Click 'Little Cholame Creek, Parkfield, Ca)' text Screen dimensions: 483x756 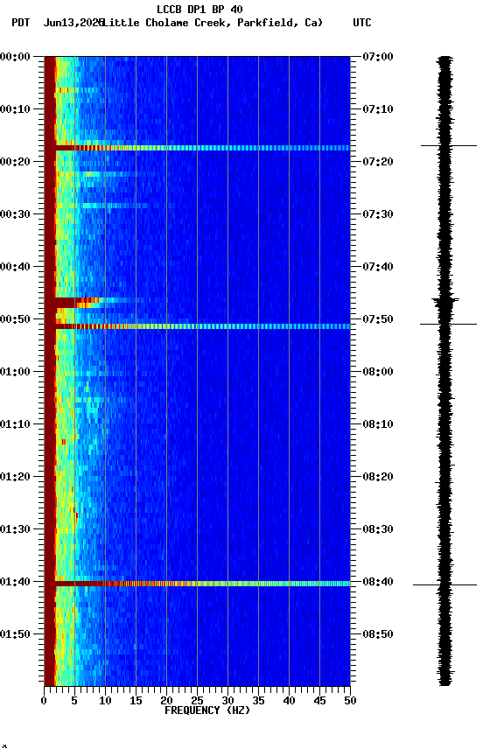point(213,23)
